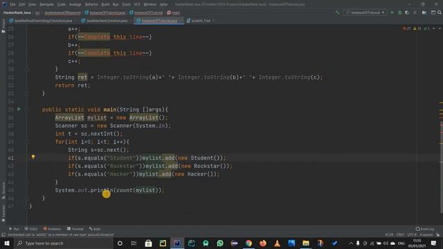Open the Microsoft Store taskbar icon
443x249 pixels.
pos(148,243)
